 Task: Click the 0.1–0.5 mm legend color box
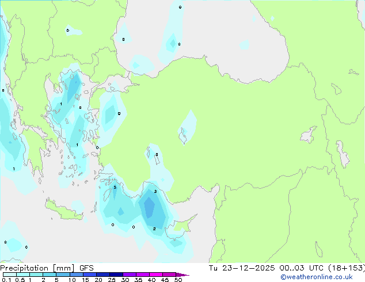10,275
